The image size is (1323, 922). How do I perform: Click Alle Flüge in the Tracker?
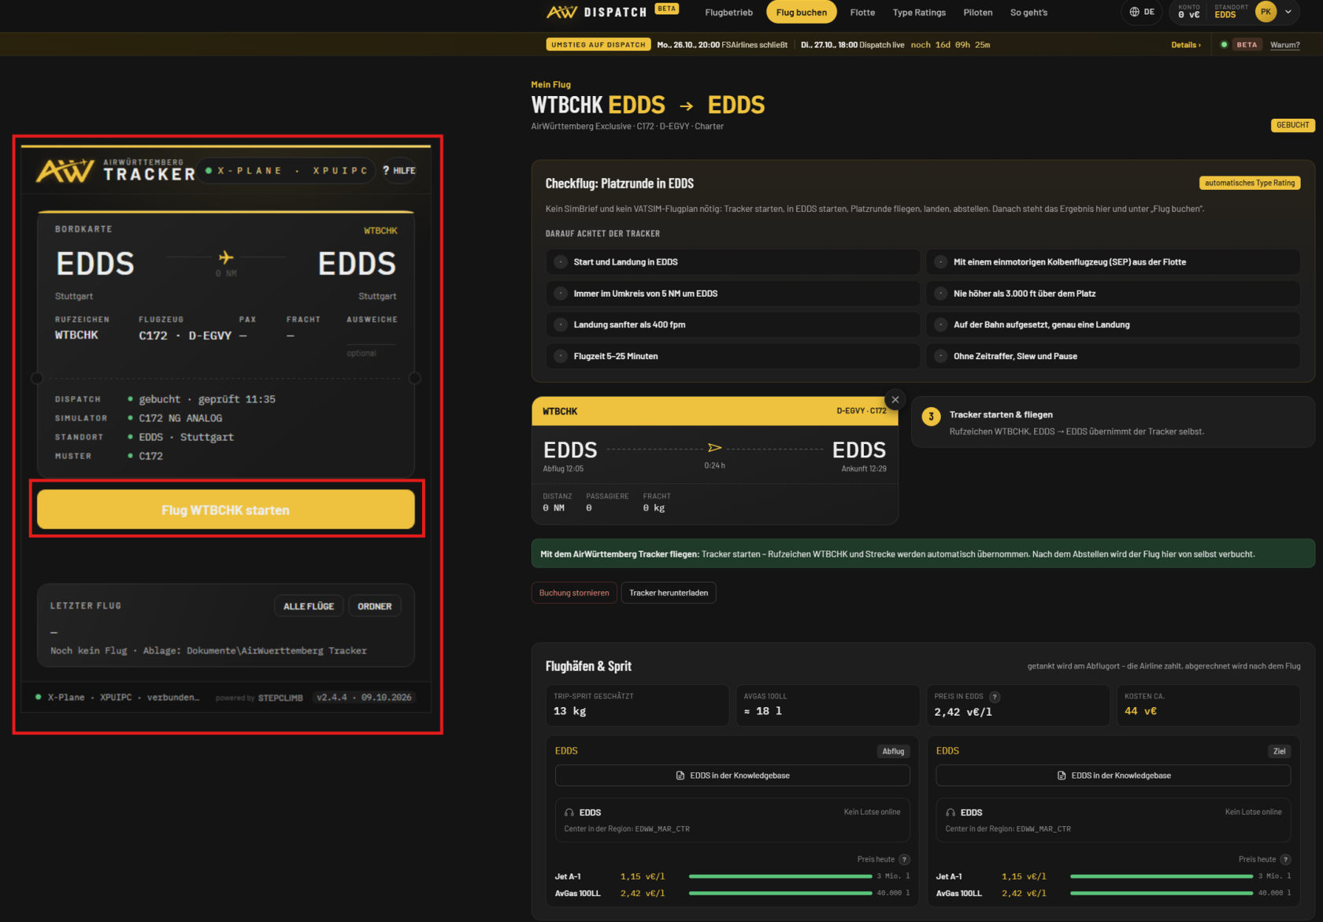[x=309, y=606]
